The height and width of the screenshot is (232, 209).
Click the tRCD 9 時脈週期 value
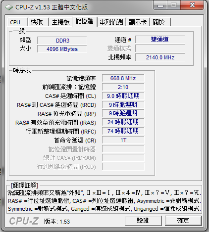123,105
